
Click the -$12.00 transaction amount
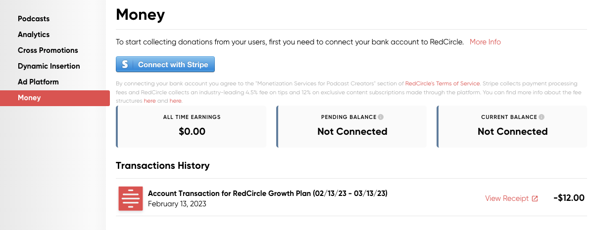point(569,198)
